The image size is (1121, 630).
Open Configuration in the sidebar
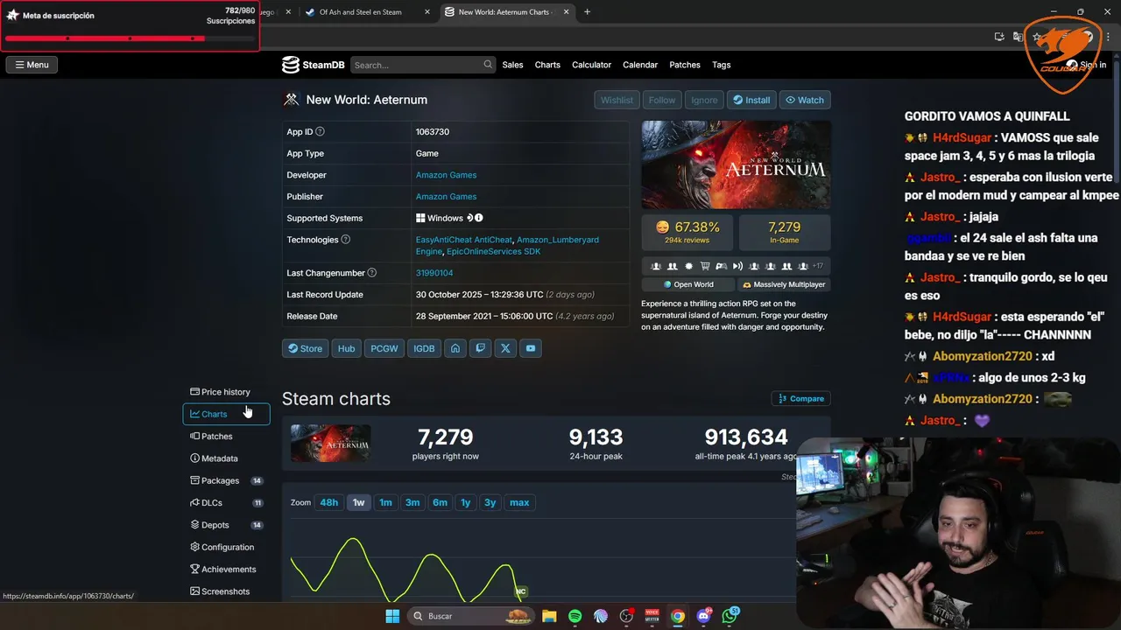pos(226,547)
